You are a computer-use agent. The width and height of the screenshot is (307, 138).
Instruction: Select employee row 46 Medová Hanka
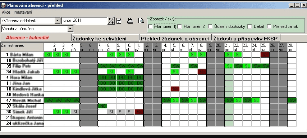22,95
